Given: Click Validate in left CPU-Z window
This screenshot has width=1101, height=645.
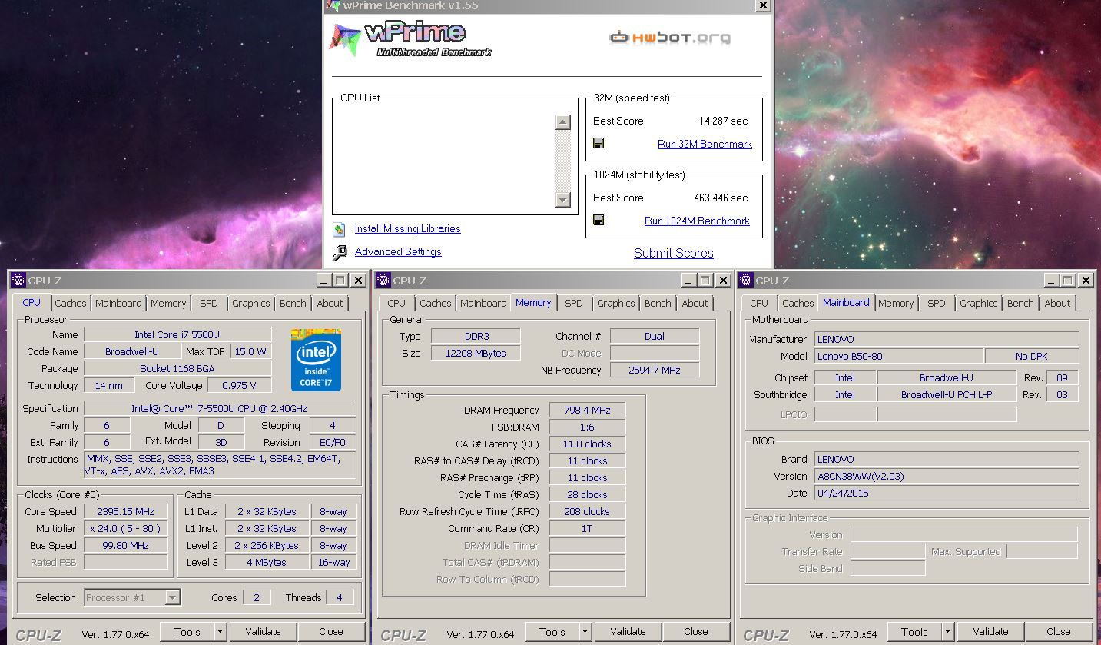Looking at the screenshot, I should pos(263,632).
